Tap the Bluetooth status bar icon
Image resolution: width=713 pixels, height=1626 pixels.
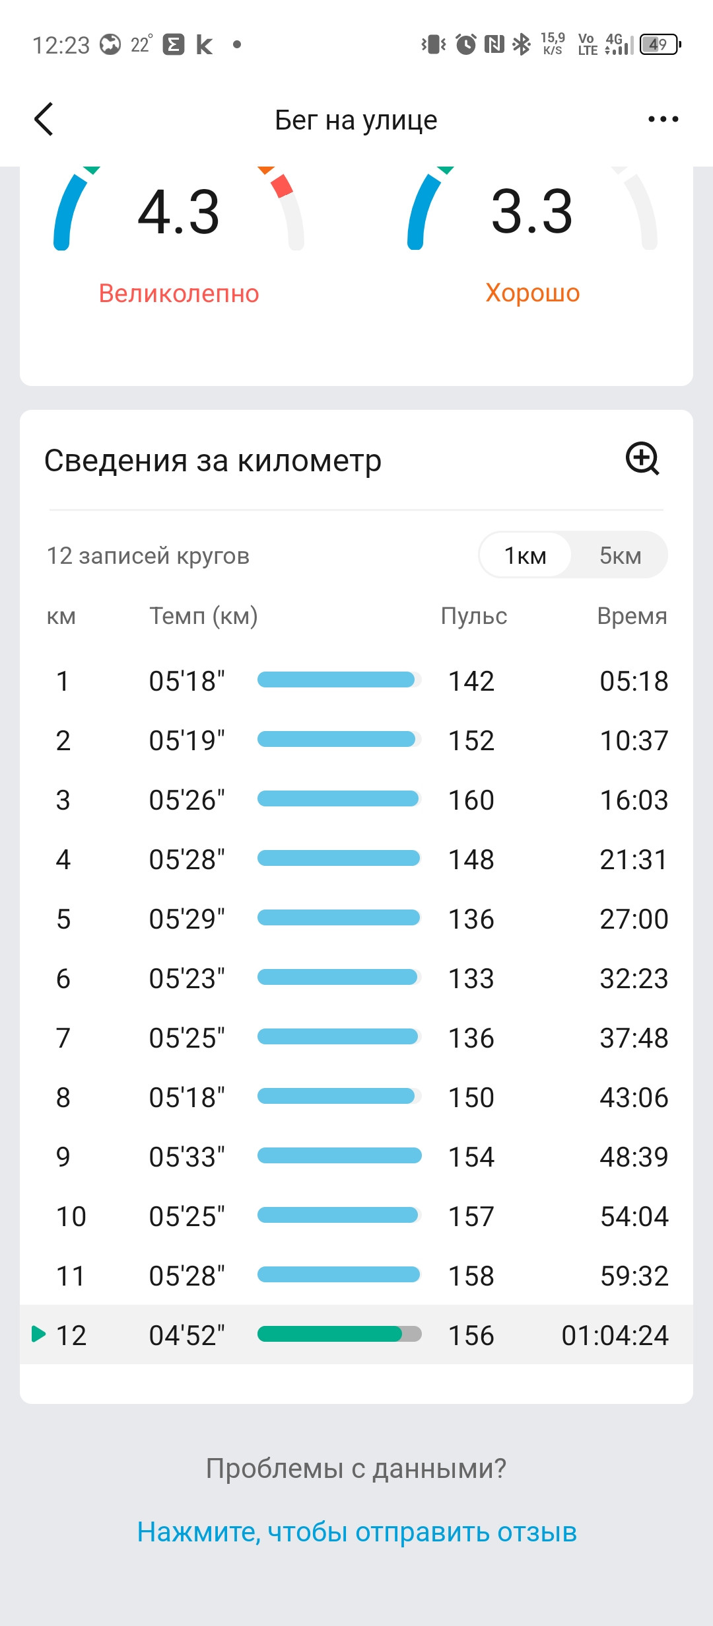coord(522,44)
